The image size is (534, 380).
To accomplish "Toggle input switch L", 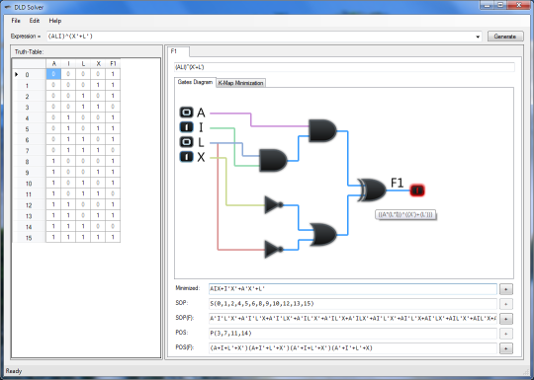I will pos(186,142).
